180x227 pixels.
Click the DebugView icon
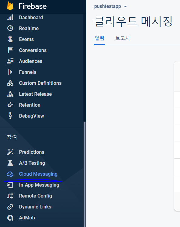coord(10,116)
